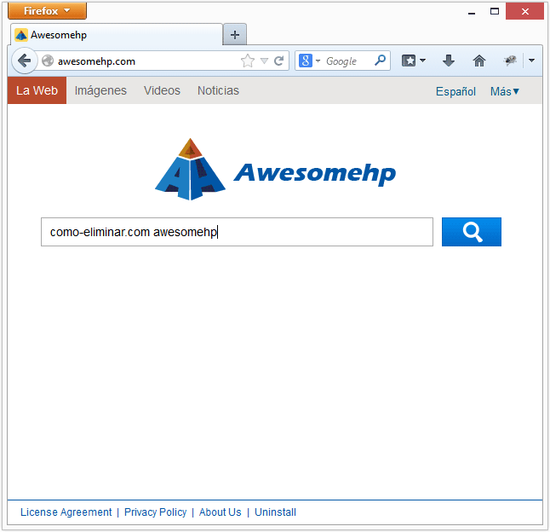Maximize the Firefox window
Image resolution: width=550 pixels, height=532 pixels.
click(495, 11)
